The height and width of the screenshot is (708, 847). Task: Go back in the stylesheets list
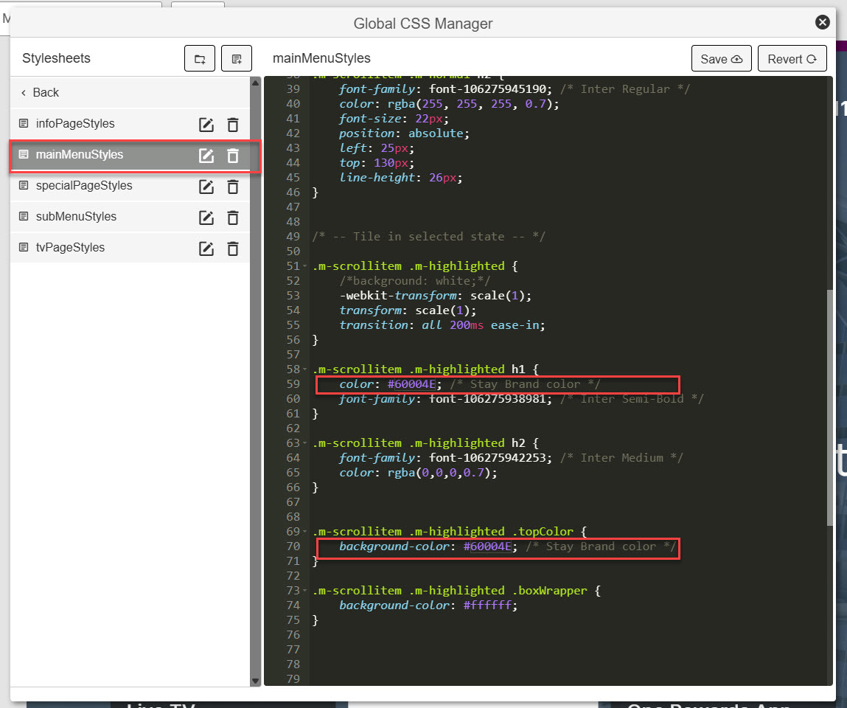(x=40, y=93)
